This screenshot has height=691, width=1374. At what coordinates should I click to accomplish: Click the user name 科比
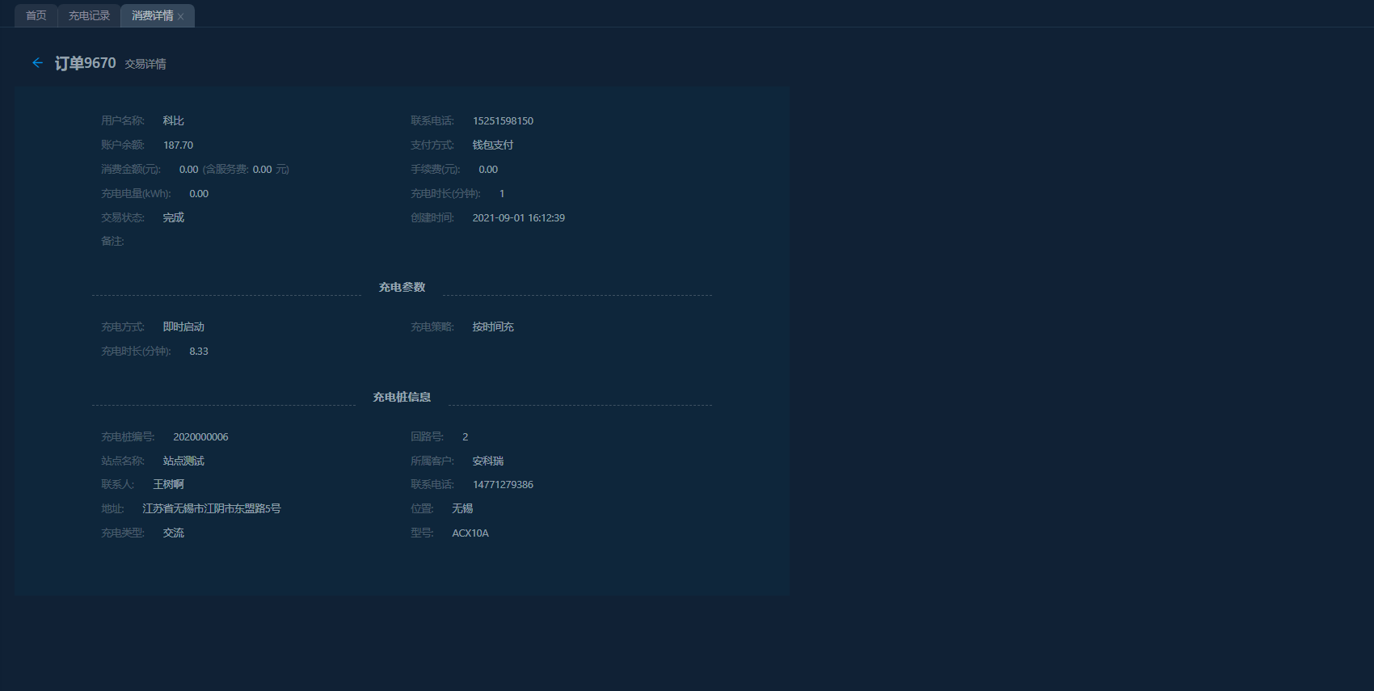click(x=173, y=121)
